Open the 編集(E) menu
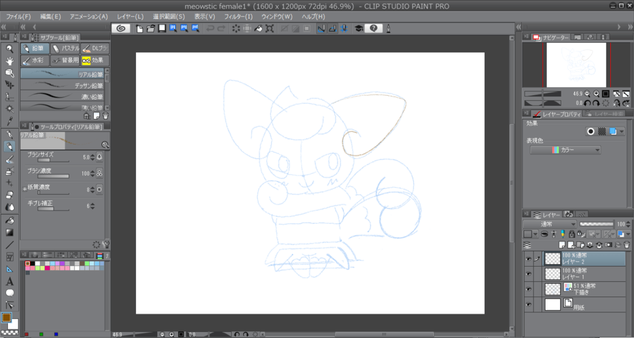 (x=51, y=17)
